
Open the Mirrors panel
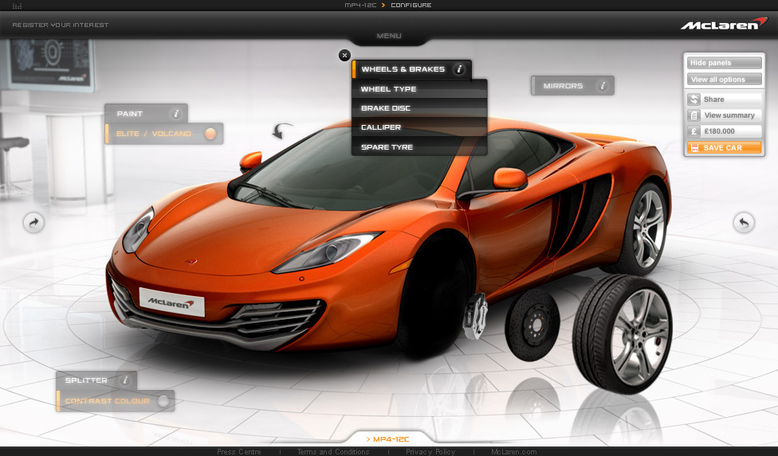click(x=572, y=86)
